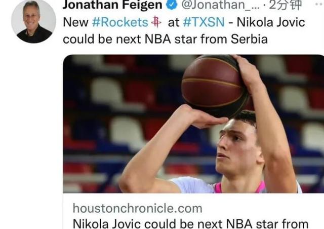Select the @Jonathan_ username handle
The height and width of the screenshot is (229, 324).
click(x=221, y=5)
